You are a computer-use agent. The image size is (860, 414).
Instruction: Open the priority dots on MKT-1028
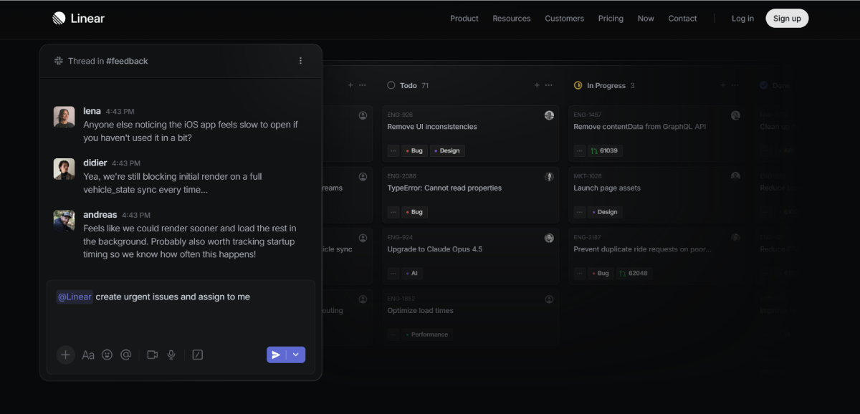(579, 212)
